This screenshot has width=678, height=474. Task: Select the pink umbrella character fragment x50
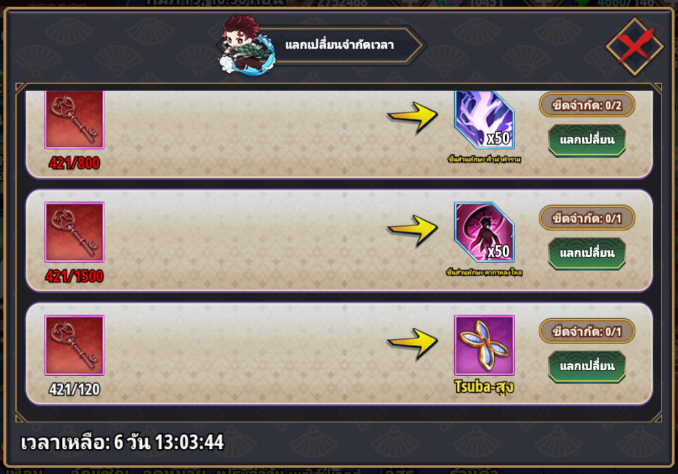point(484,232)
